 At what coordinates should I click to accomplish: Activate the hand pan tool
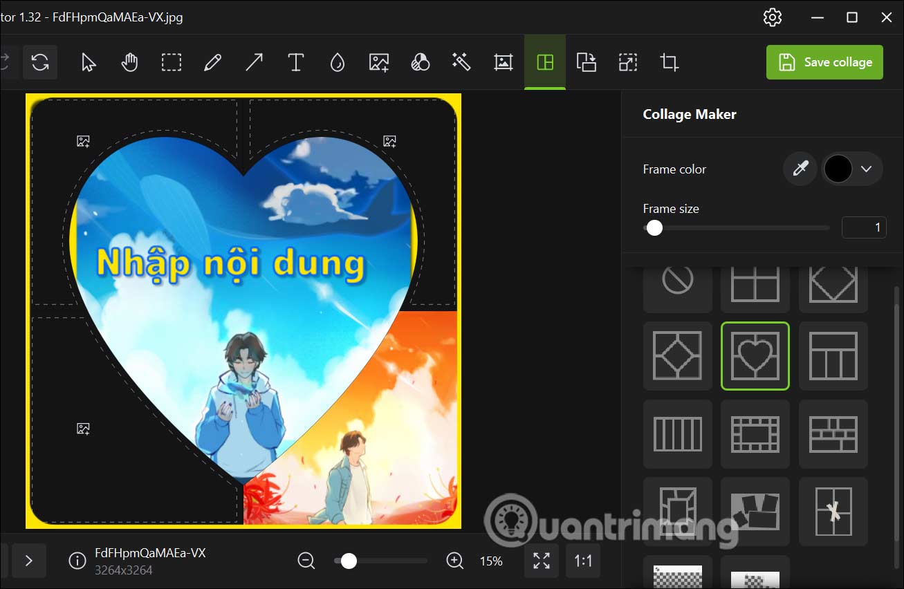tap(129, 62)
